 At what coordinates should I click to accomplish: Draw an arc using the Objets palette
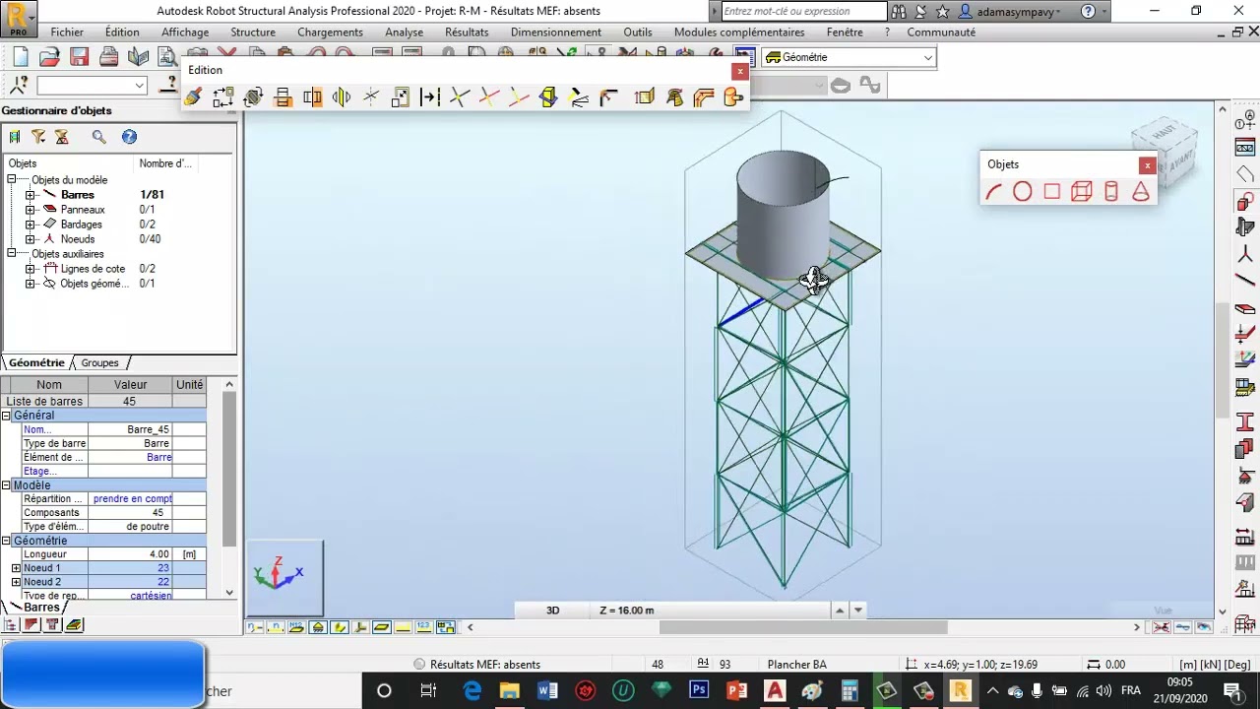(993, 192)
